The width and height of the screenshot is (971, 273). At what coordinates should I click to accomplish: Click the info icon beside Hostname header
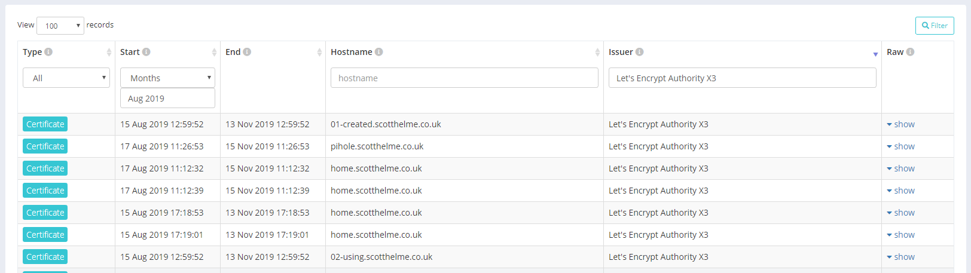379,52
